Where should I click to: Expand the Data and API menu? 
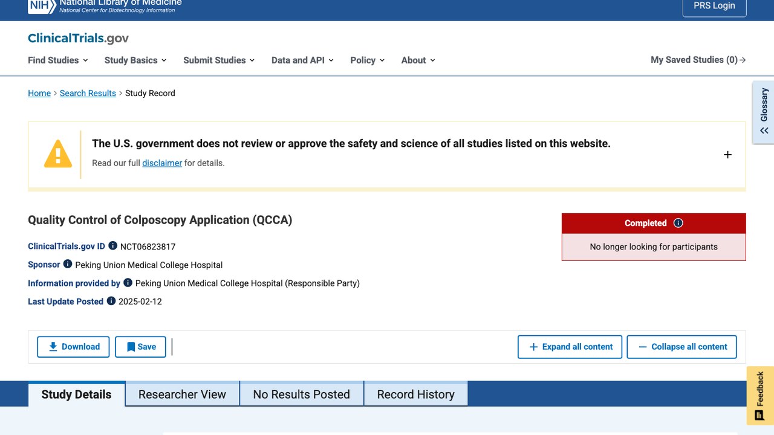tap(302, 60)
